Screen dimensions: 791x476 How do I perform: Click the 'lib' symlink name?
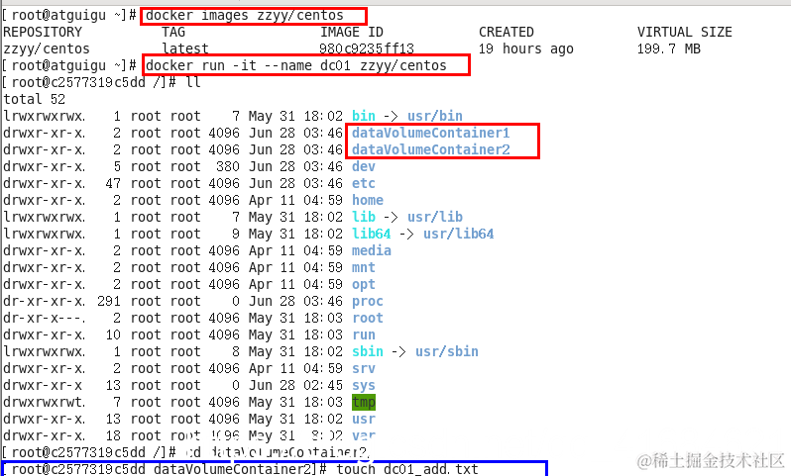click(x=363, y=217)
